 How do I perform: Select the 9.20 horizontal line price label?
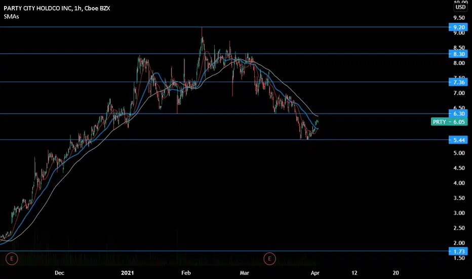(x=458, y=27)
